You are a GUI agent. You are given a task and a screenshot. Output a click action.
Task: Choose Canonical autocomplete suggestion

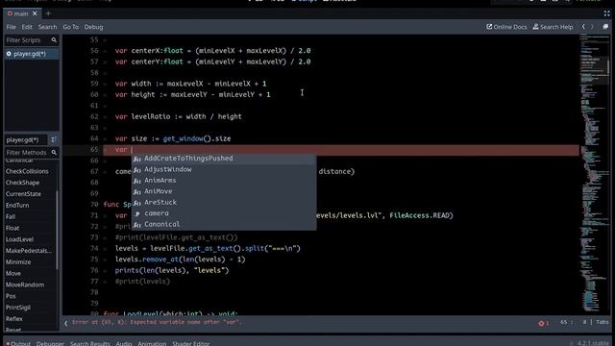tap(224, 224)
